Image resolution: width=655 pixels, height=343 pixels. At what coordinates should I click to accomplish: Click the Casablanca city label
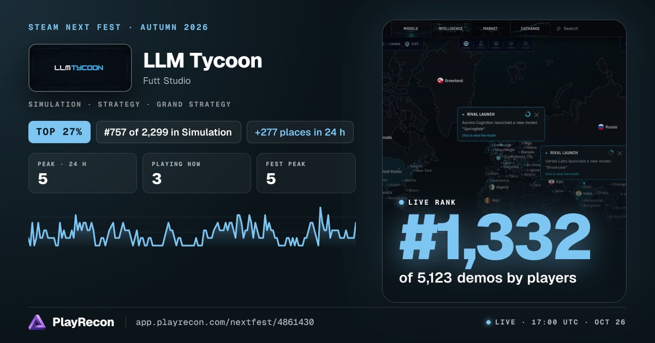(499, 181)
